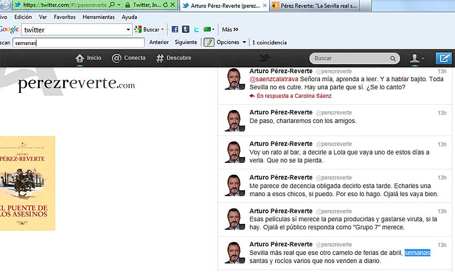Click the Facebook icon in Google toolbar
The image size is (455, 272).
(x=175, y=29)
